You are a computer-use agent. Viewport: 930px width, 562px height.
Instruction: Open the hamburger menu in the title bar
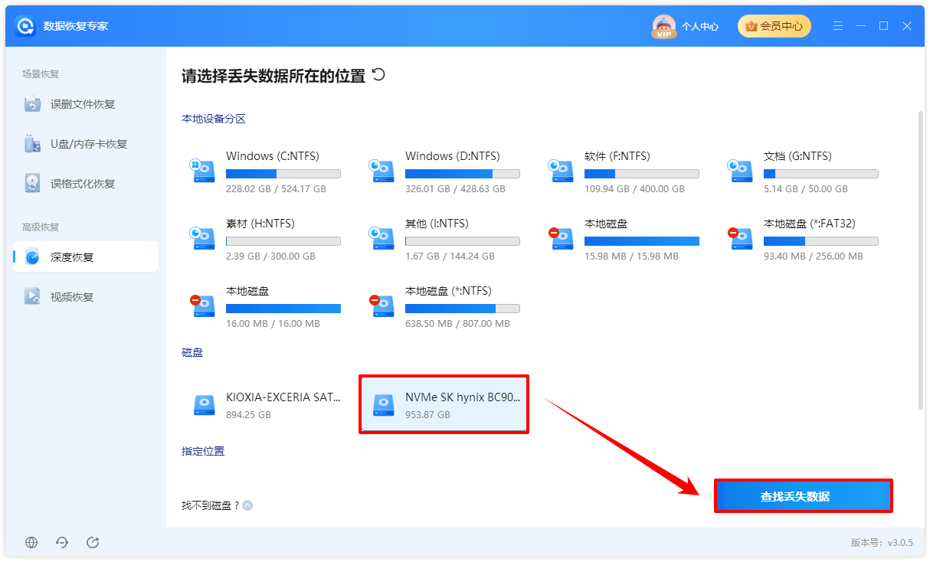coord(839,26)
